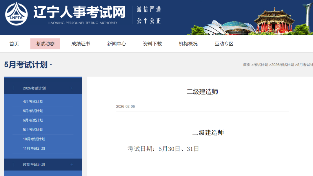Open 10月考试计划 in the sidebar

coord(34,139)
